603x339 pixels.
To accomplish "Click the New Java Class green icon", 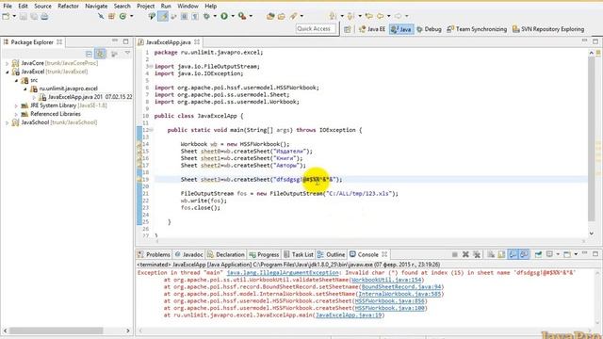I will click(x=122, y=16).
